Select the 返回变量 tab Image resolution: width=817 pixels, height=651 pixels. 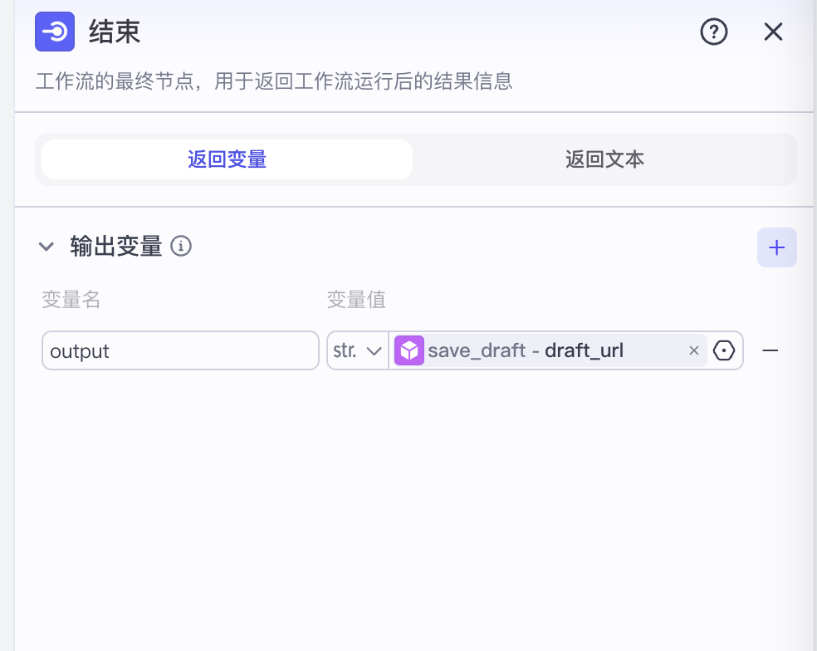pos(226,159)
